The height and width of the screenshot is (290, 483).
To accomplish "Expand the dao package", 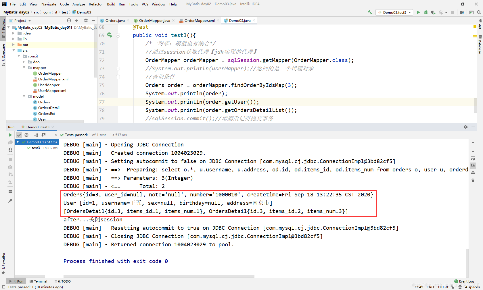I will [24, 62].
